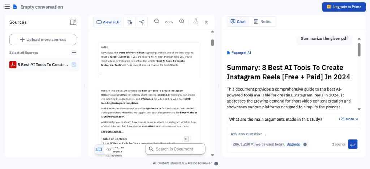Viewport: 370px width, 169px height.
Task: Click the Upgrade link in word usage
Action: click(x=293, y=144)
